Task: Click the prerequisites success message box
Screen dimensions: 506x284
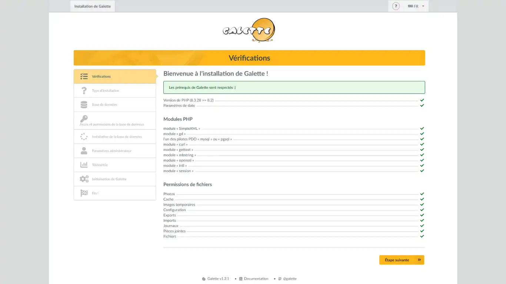Action: pyautogui.click(x=294, y=88)
